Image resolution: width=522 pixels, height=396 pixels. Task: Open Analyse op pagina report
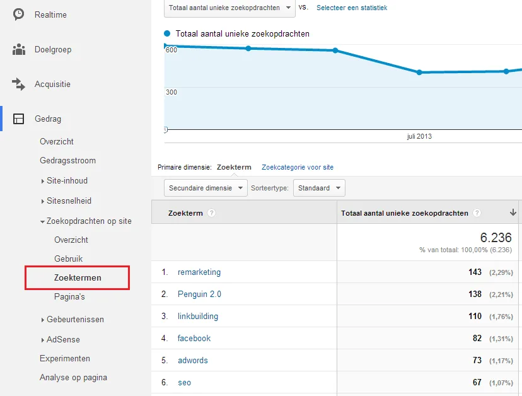tap(73, 377)
